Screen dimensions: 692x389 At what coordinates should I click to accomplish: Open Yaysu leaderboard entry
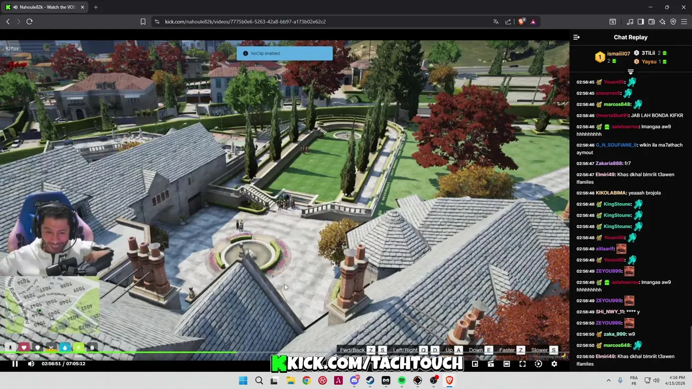coord(649,62)
